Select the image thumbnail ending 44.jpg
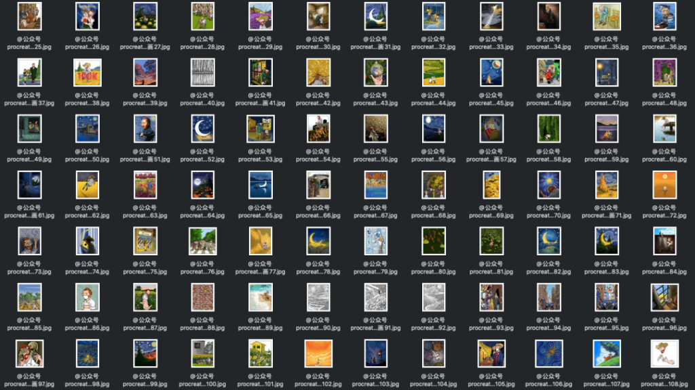 pyautogui.click(x=434, y=72)
